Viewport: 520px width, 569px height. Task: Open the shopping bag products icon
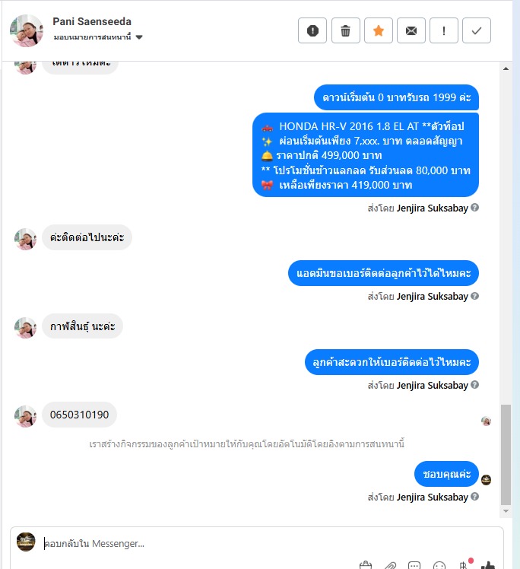366,565
